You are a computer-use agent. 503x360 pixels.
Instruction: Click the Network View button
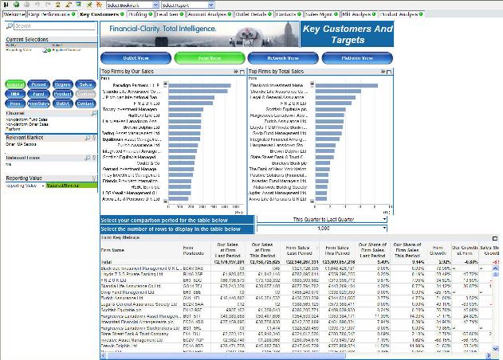click(283, 58)
